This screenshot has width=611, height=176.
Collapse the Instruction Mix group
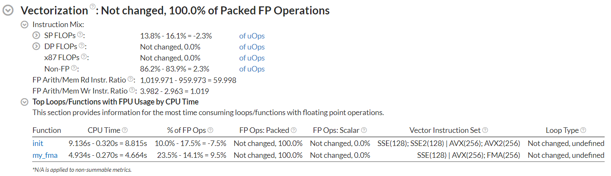tap(25, 25)
